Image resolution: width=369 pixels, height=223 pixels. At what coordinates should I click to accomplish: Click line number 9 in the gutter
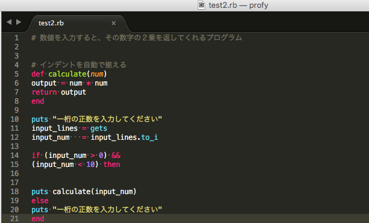(x=16, y=110)
